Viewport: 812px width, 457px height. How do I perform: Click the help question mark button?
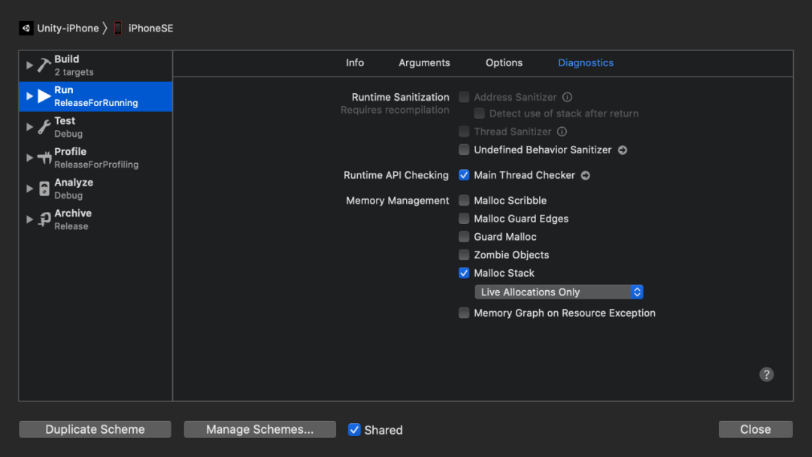click(x=766, y=374)
